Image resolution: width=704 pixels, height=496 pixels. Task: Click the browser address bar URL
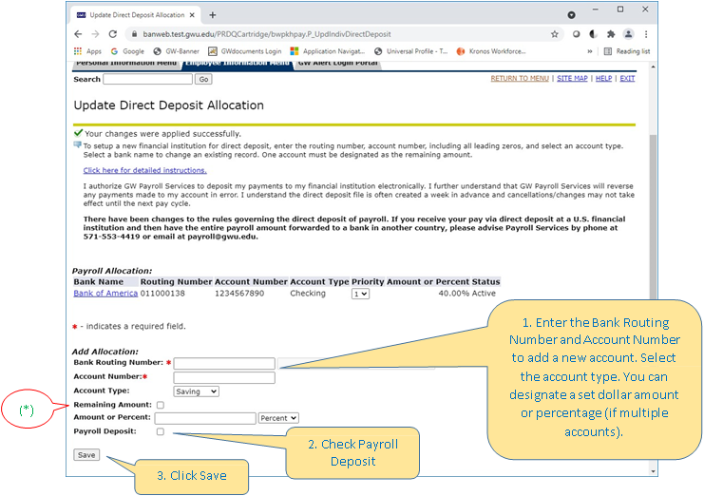267,34
